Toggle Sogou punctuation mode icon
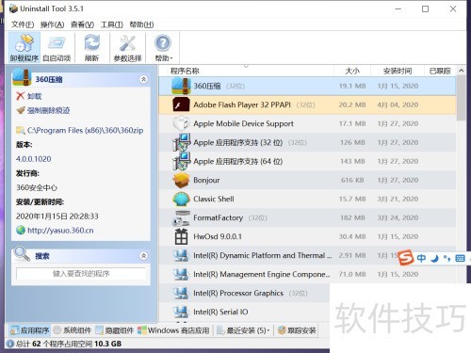The height and width of the screenshot is (353, 471). click(x=447, y=259)
